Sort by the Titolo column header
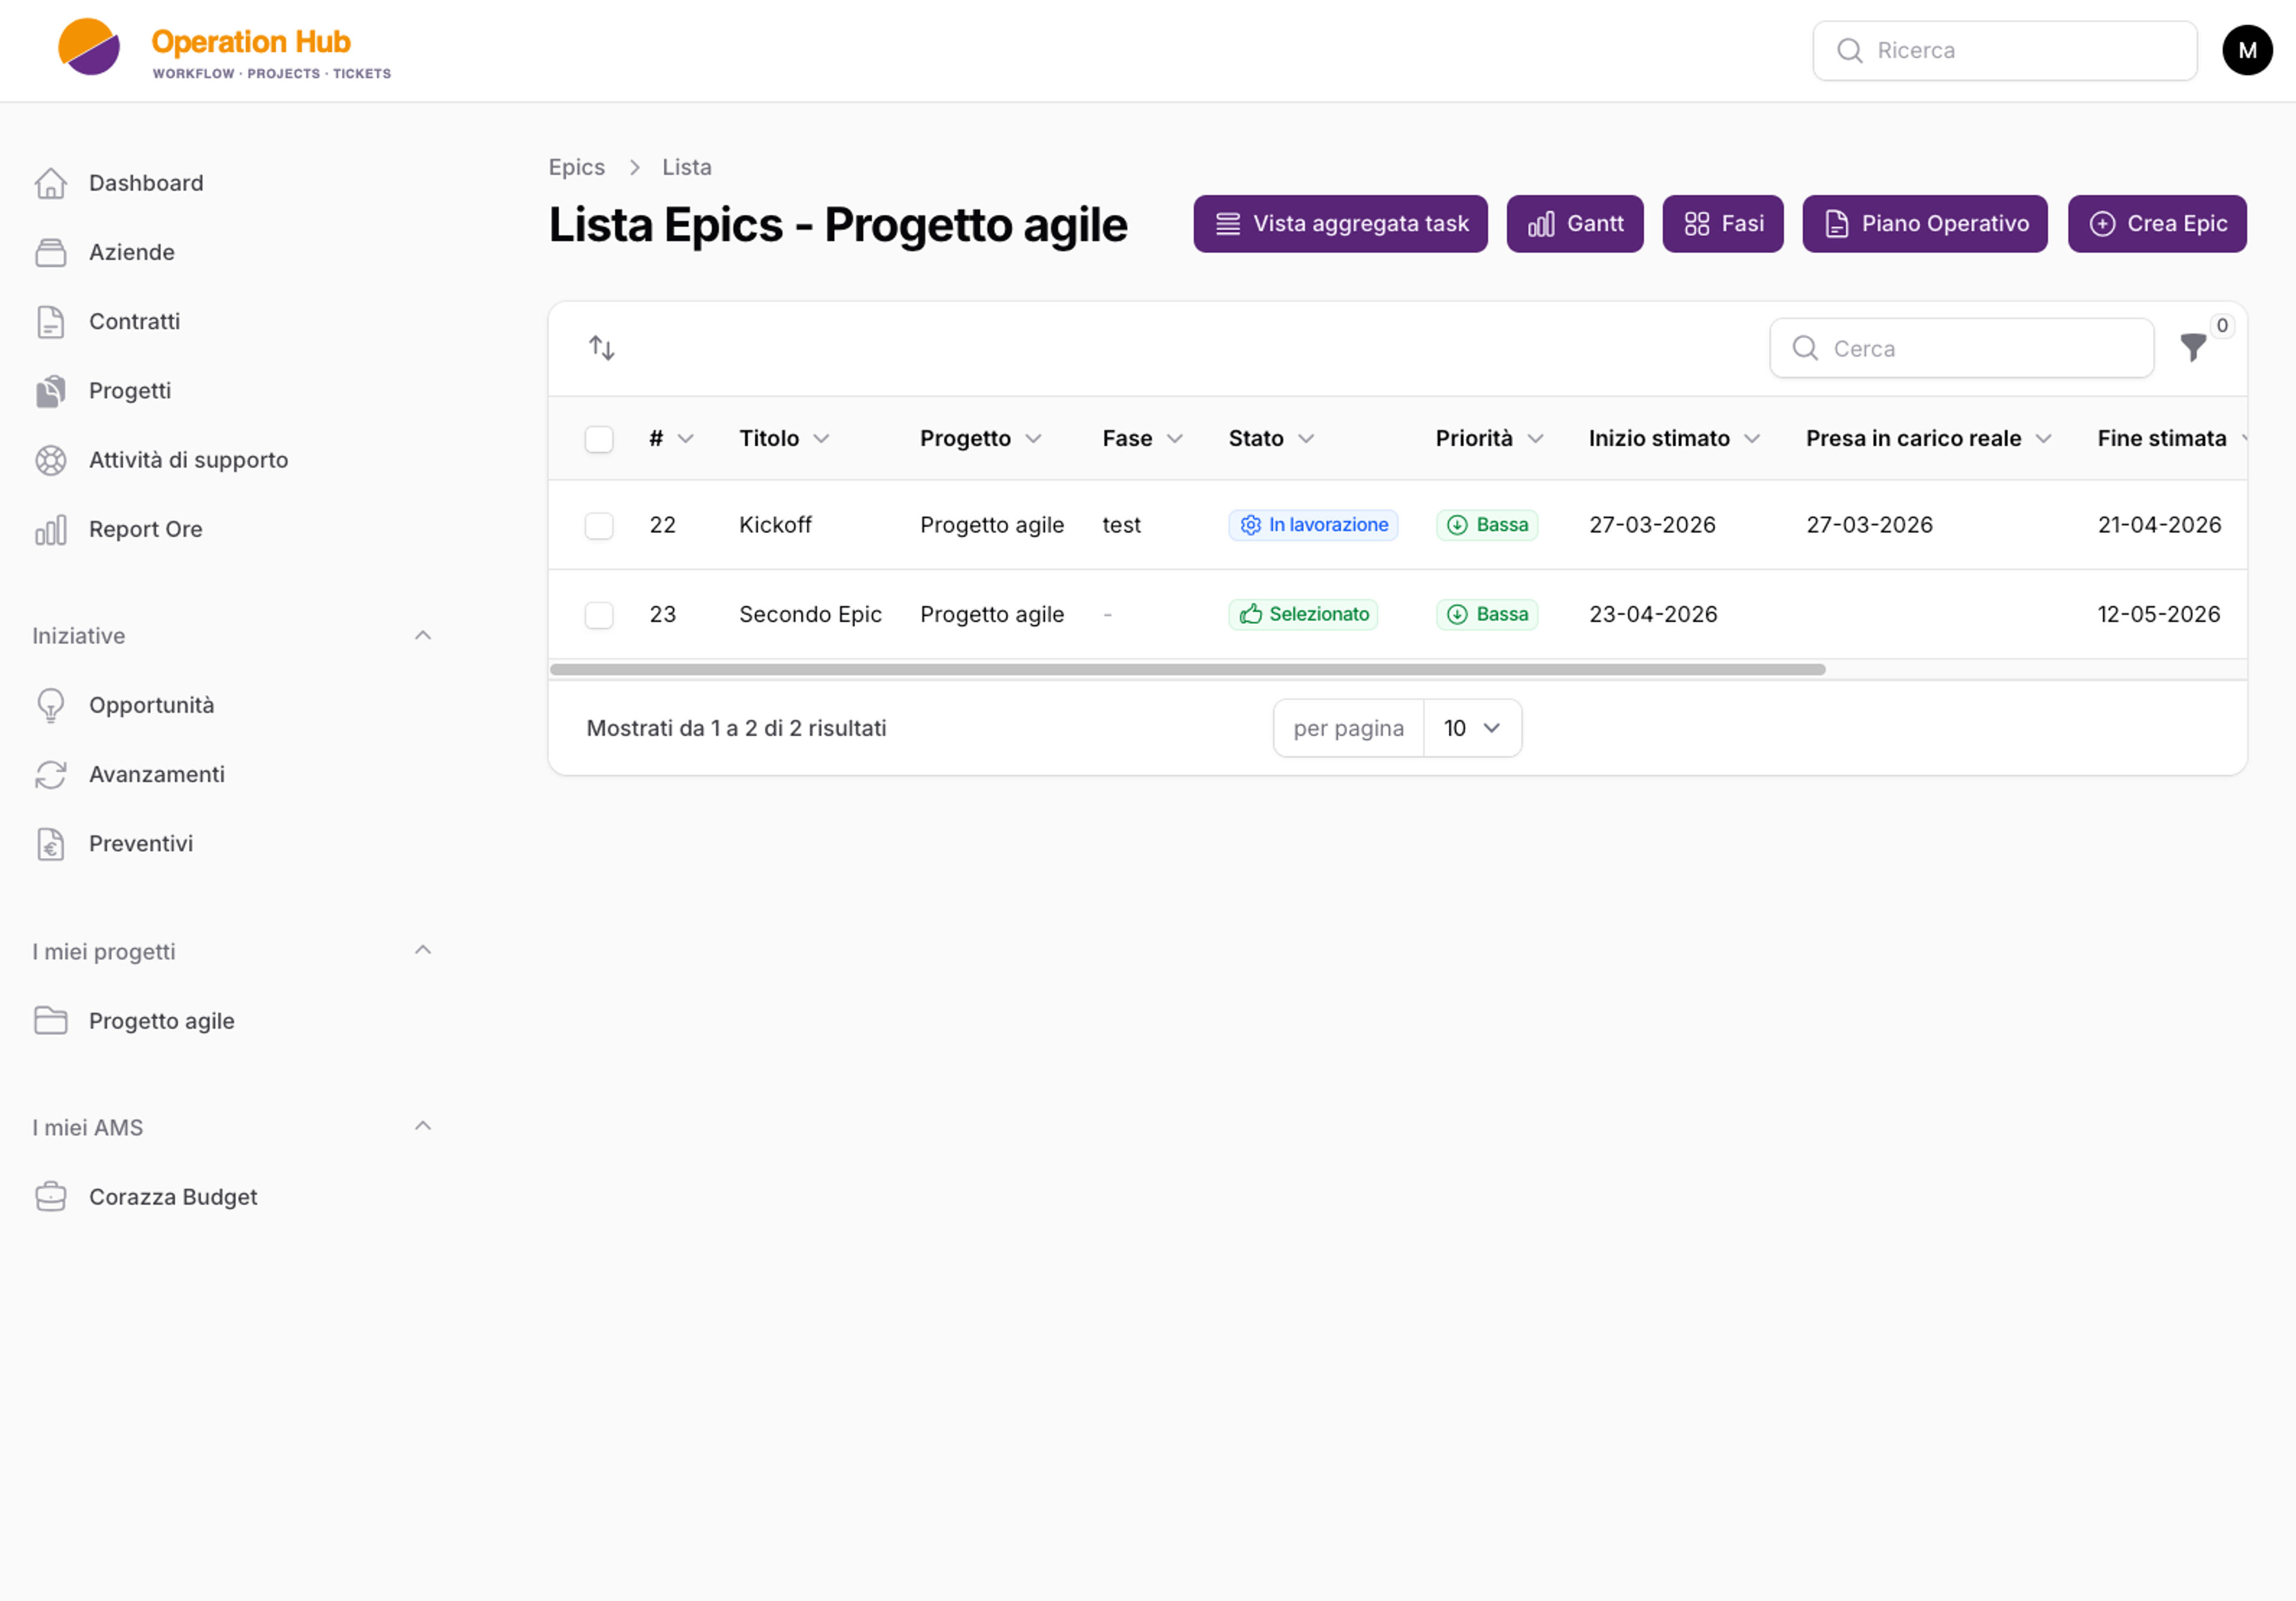The image size is (2296, 1601). tap(784, 439)
